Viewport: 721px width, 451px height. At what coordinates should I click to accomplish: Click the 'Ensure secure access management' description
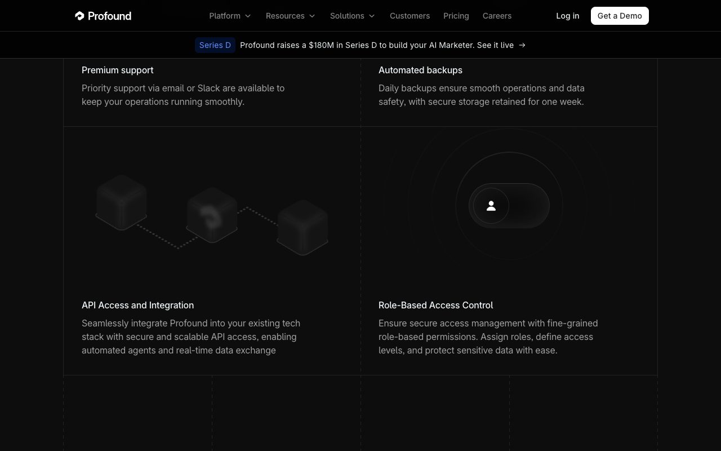coord(488,337)
